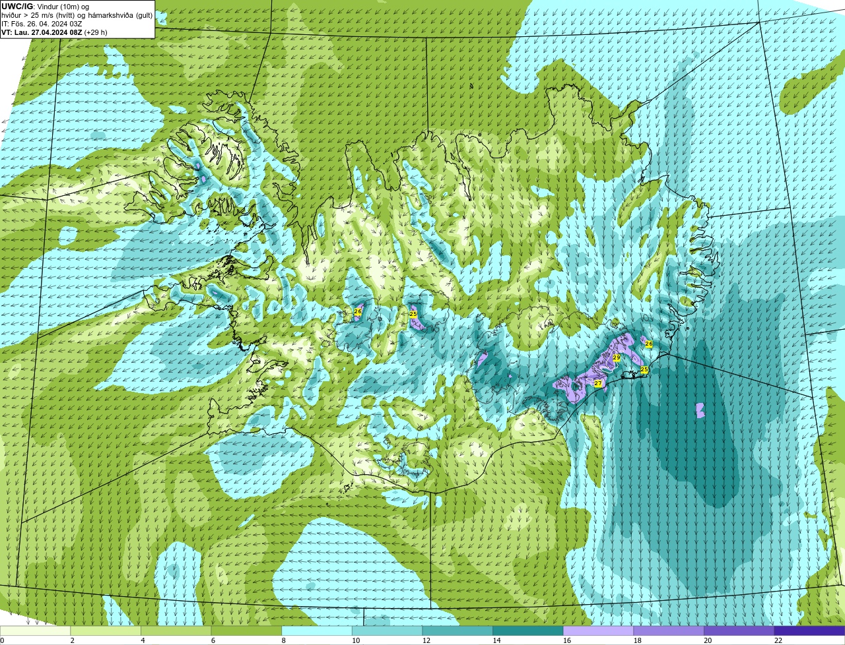Click the 10–12 m/s light teal legend swatch

[387, 630]
